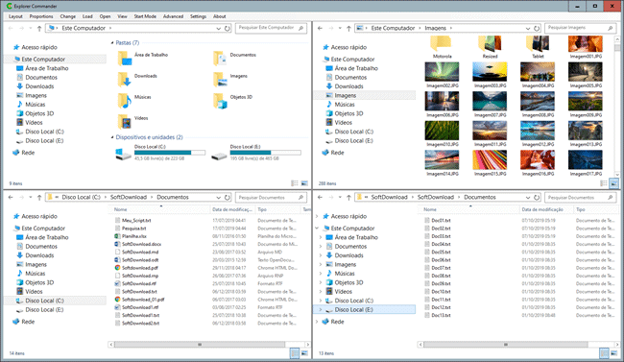Open address history dropdown in top-left pane

pyautogui.click(x=219, y=28)
